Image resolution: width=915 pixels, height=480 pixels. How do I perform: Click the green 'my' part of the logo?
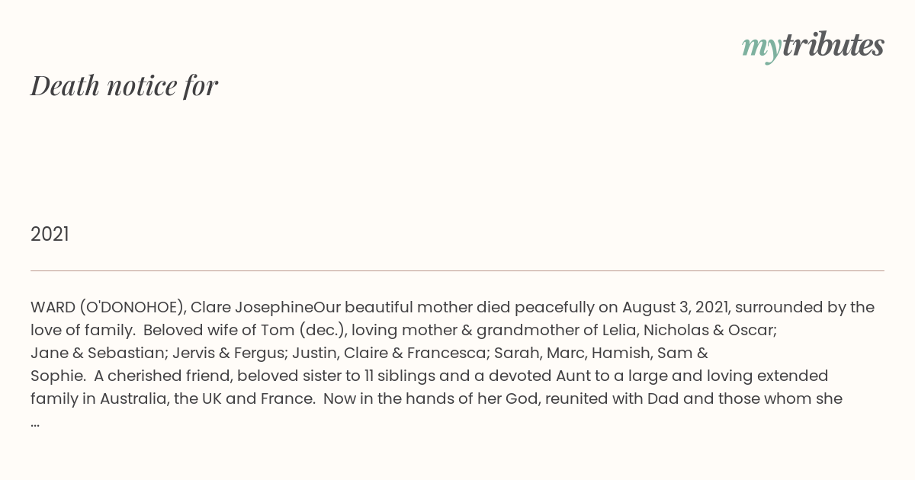click(x=761, y=48)
